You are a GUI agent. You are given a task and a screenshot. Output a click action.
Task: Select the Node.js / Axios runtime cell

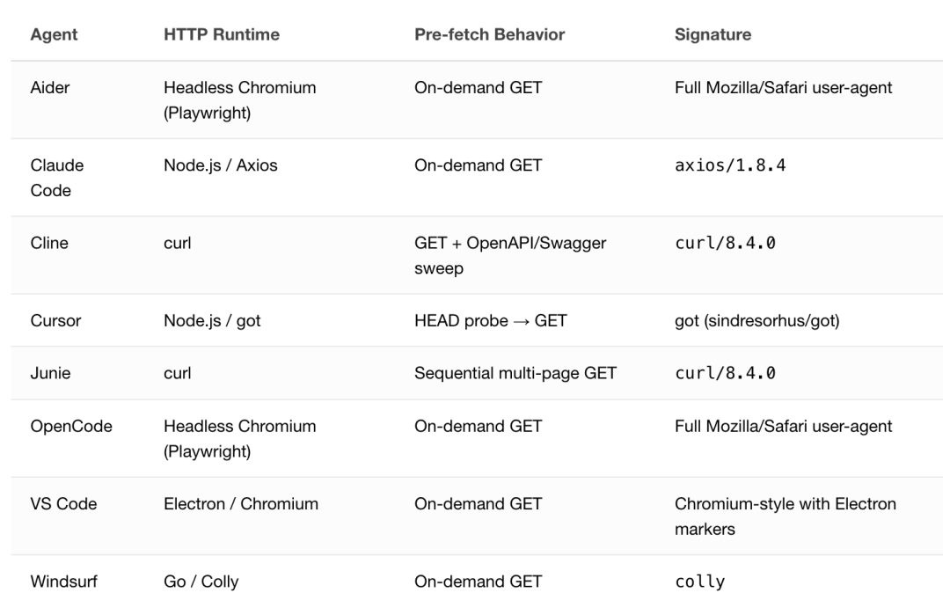pyautogui.click(x=221, y=165)
